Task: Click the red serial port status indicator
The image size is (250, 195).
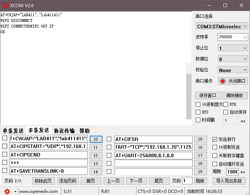Action: (x=223, y=81)
